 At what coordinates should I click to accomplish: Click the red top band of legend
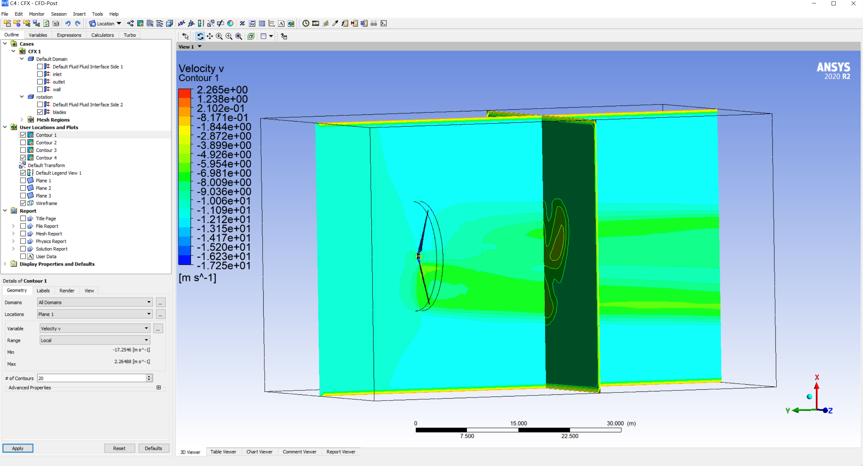pos(185,93)
